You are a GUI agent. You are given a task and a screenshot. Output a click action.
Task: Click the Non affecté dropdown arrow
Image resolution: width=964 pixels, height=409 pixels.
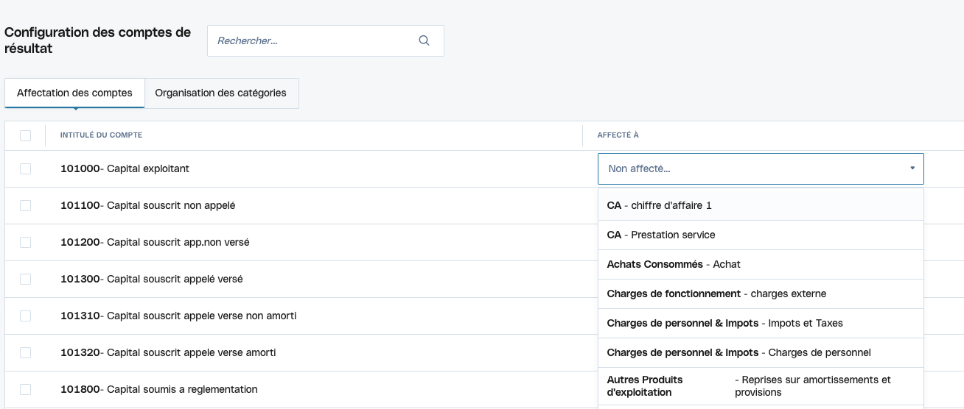912,168
